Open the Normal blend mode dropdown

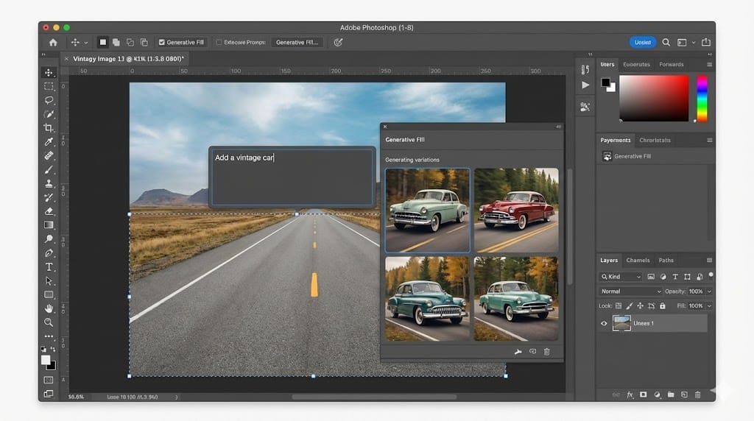(x=630, y=291)
